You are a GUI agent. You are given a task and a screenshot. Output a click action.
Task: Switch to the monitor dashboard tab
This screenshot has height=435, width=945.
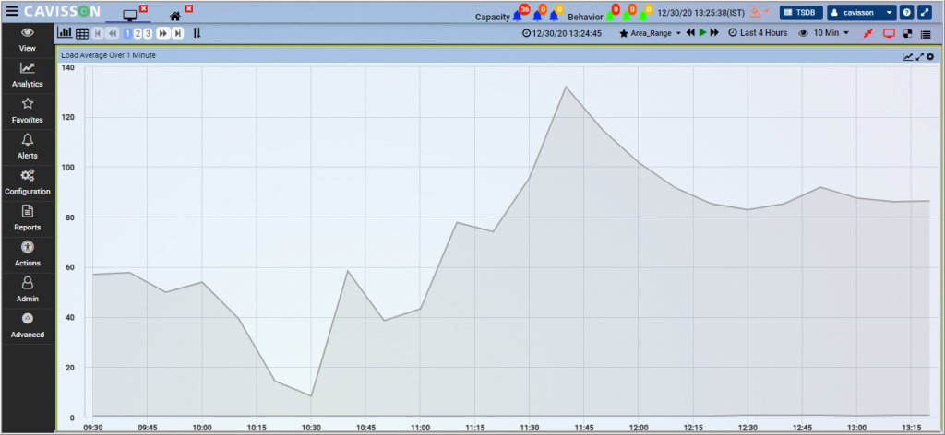click(129, 16)
